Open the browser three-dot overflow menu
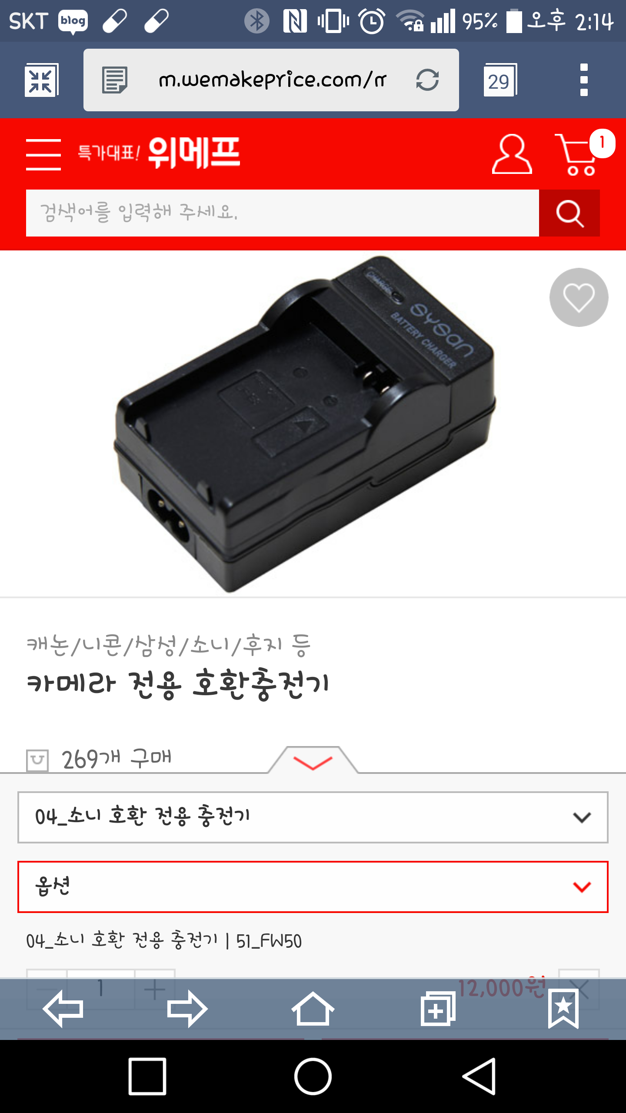The width and height of the screenshot is (626, 1113). pyautogui.click(x=584, y=80)
